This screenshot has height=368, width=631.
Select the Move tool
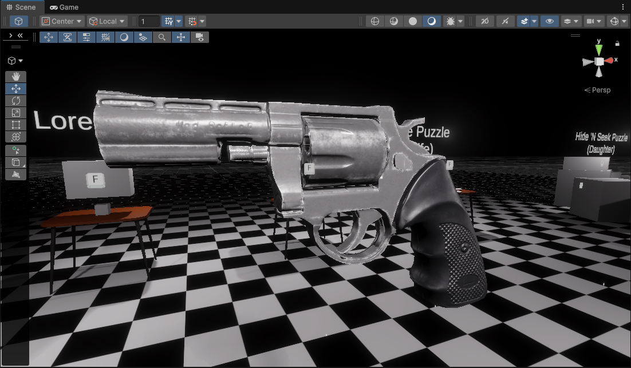coord(15,89)
